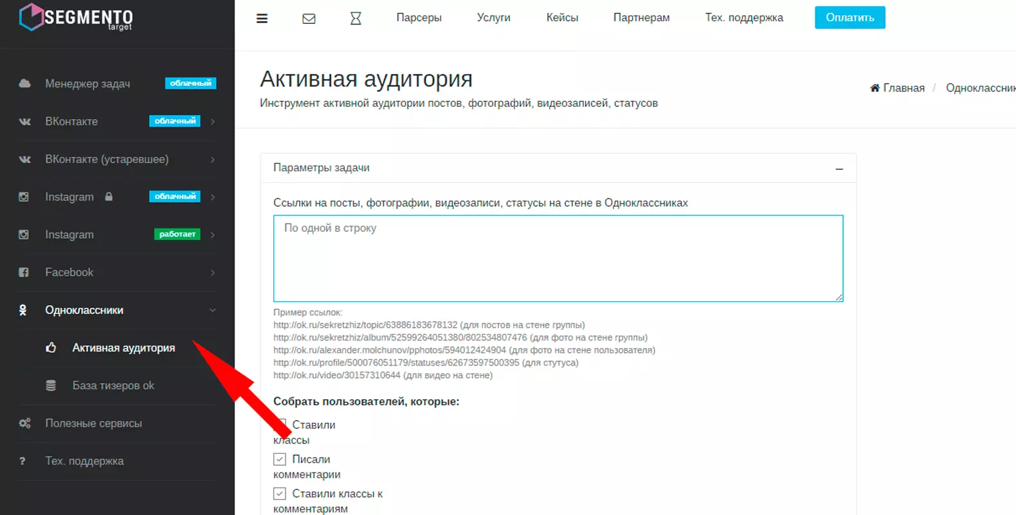Image resolution: width=1016 pixels, height=515 pixels.
Task: Click thumbs-up icon beside Активная аудитория
Action: (x=51, y=348)
